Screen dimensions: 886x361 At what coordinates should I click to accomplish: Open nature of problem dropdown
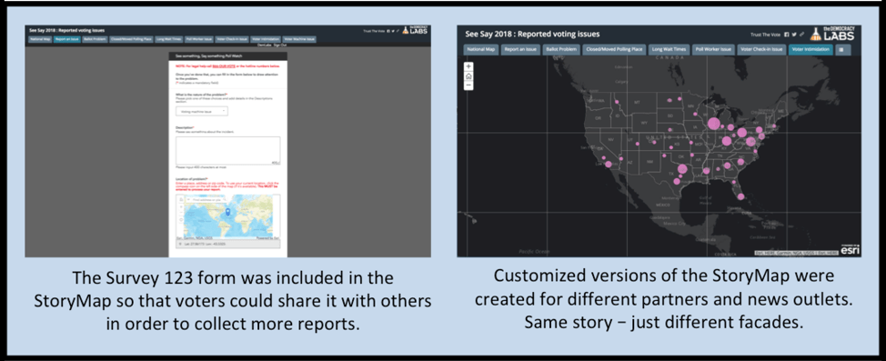click(x=202, y=111)
